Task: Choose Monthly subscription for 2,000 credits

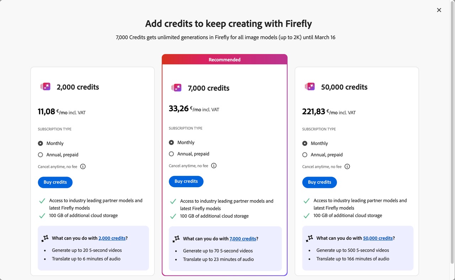Action: (41, 144)
